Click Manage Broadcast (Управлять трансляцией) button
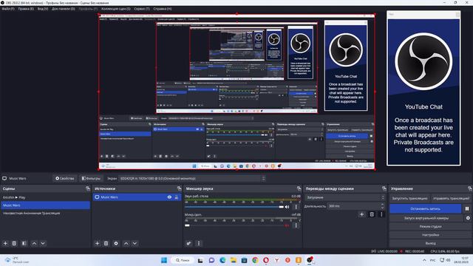The height and width of the screenshot is (266, 473). (451, 199)
